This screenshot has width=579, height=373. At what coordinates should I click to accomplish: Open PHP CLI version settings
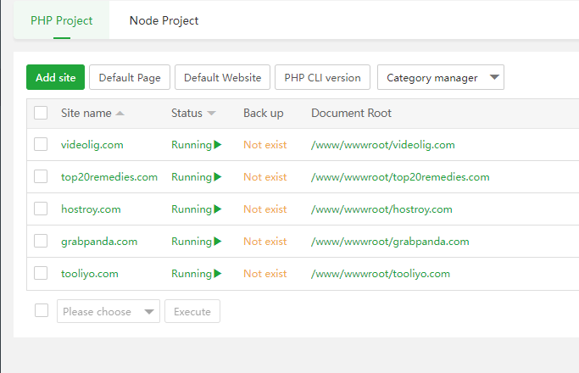322,77
